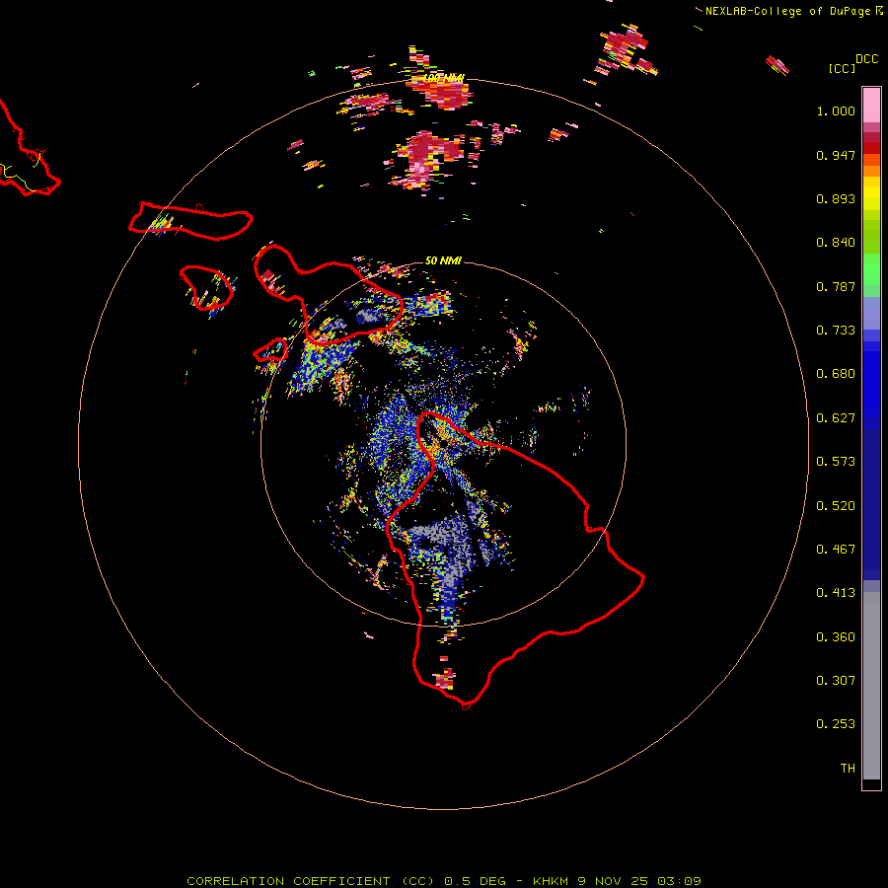
Task: Pick the light pink swatch atop the color bar
Action: point(871,106)
